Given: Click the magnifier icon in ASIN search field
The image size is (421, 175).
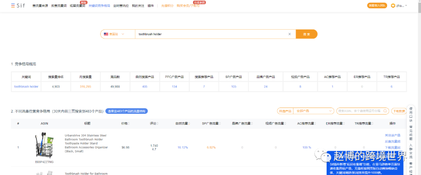Looking at the screenshot, I should [x=385, y=111].
